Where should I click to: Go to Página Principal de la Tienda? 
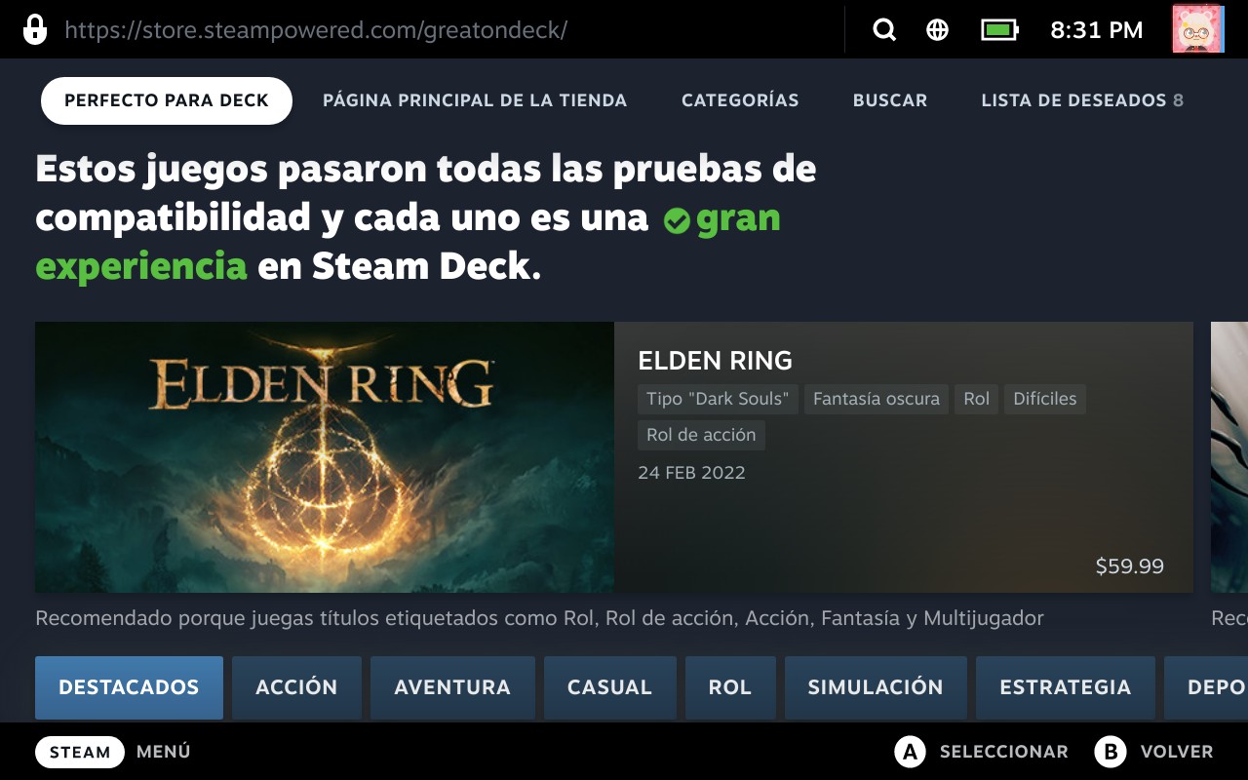[475, 100]
